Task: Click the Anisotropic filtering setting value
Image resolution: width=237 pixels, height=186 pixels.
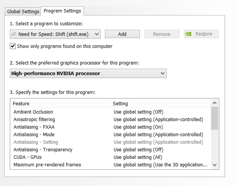Action: click(158, 120)
